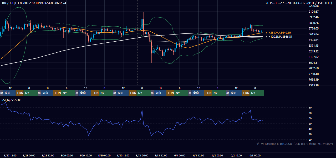The width and height of the screenshot is (336, 158).
Task: Click RSI scale value 20
Action: point(310,140)
